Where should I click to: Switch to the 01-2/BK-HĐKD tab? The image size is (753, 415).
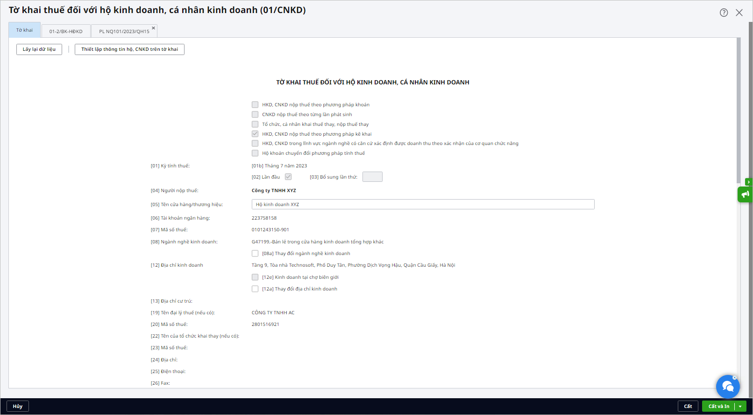pos(66,31)
